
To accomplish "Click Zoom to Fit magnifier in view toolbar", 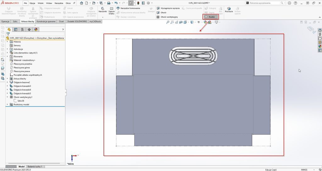I will point(168,22).
